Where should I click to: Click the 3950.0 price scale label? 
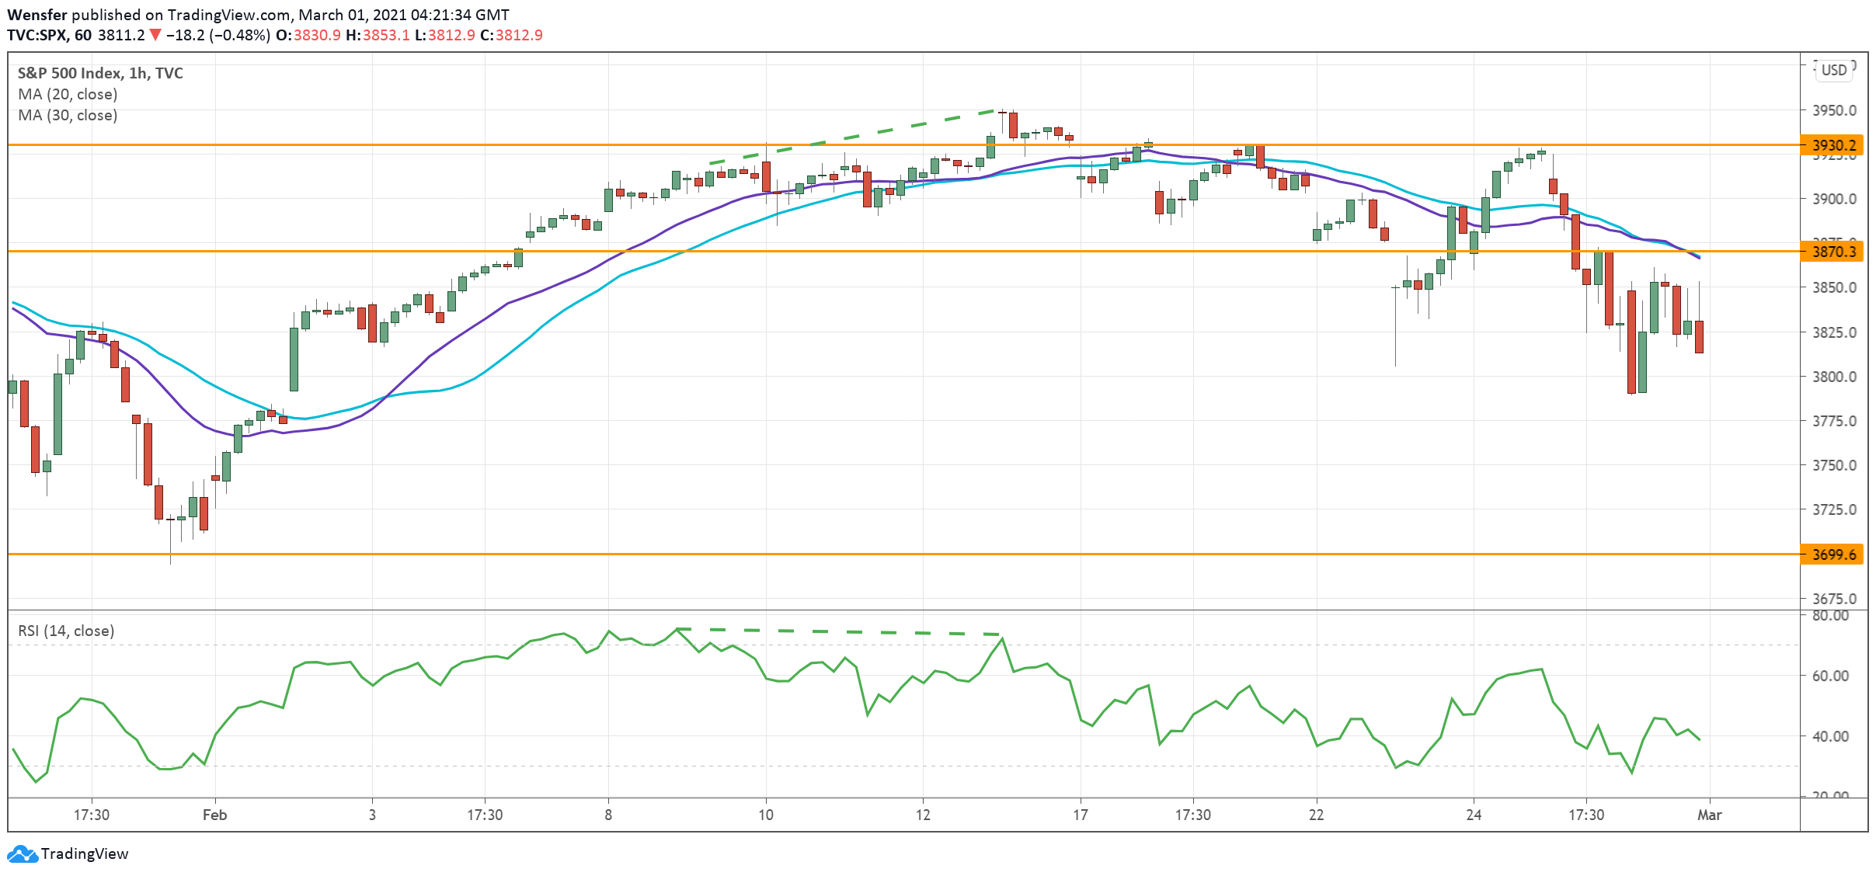[x=1834, y=110]
